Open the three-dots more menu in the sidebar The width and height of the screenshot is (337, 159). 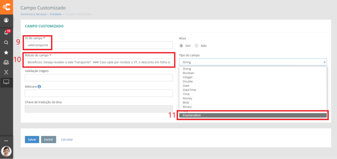pyautogui.click(x=6, y=141)
